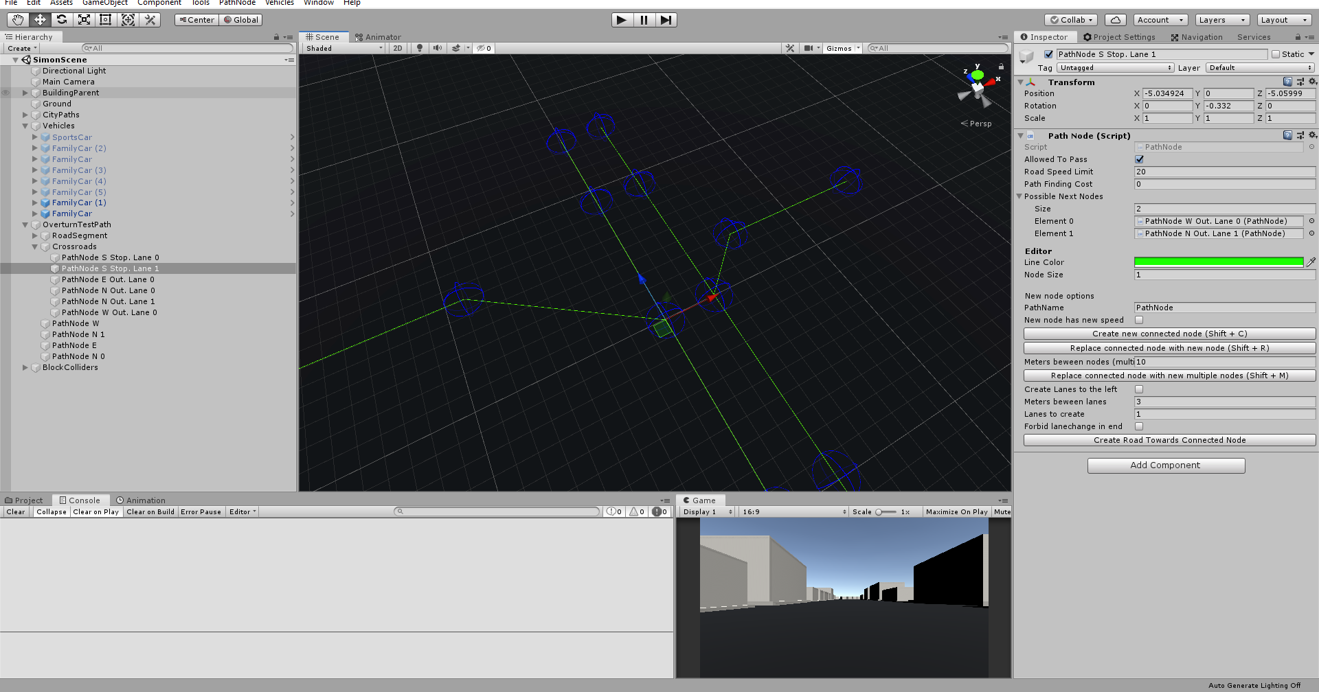Toggle scene effects icon
Image resolution: width=1319 pixels, height=692 pixels.
point(456,48)
